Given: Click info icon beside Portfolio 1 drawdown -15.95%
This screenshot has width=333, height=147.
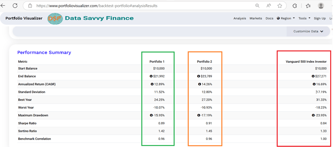Looking at the screenshot, I should (151, 116).
